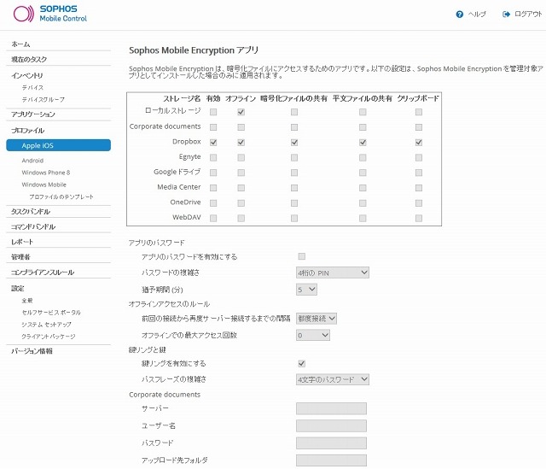Click the Sophos Mobile Control logo
Viewport: 546px width, 469px height.
tap(50, 14)
